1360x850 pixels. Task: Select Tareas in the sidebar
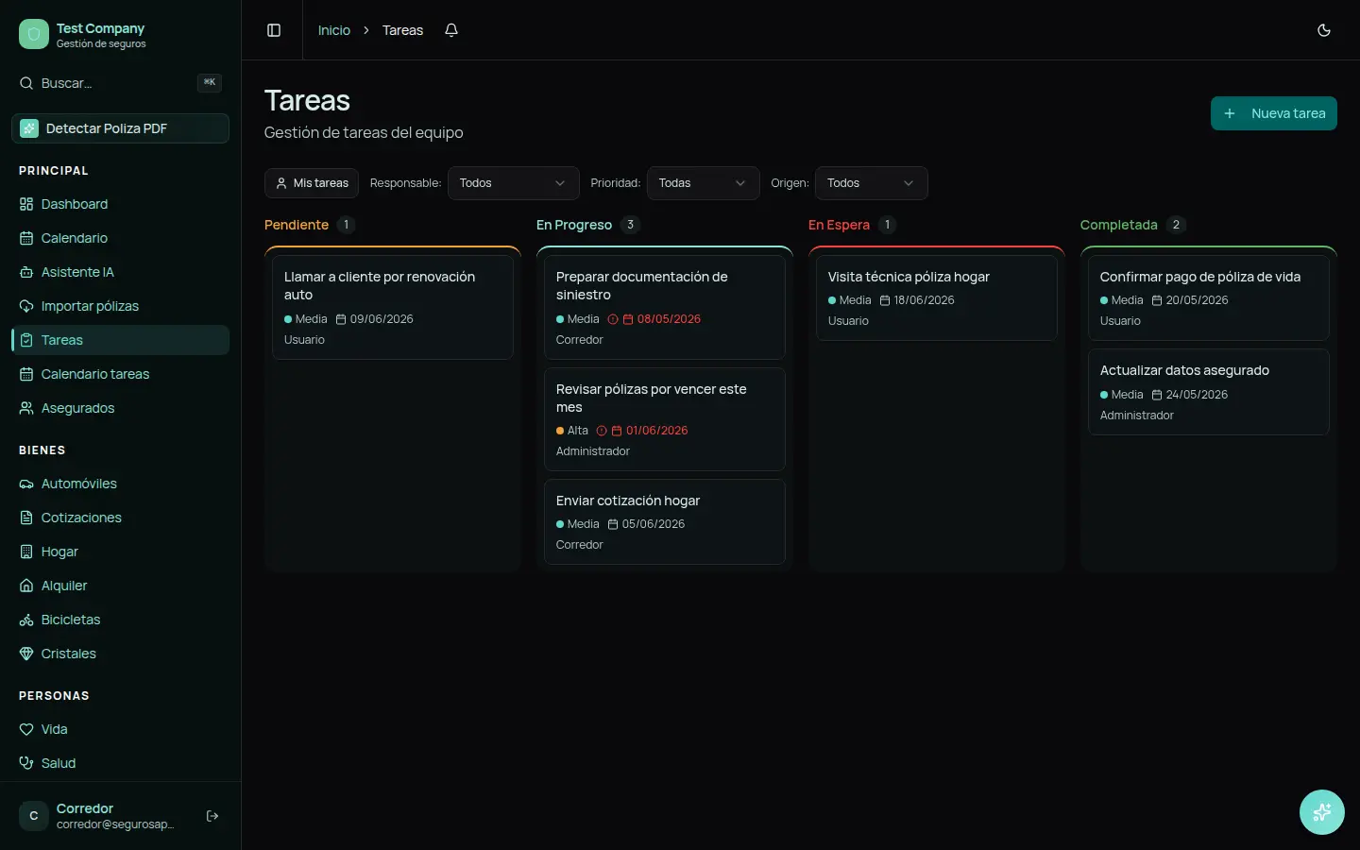pyautogui.click(x=120, y=340)
